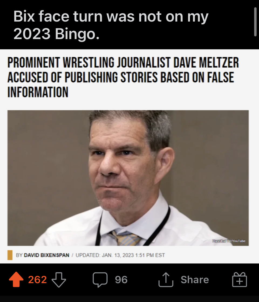Image resolution: width=259 pixels, height=302 pixels.
Task: Click the necktie area of the photo
Action: (126, 238)
